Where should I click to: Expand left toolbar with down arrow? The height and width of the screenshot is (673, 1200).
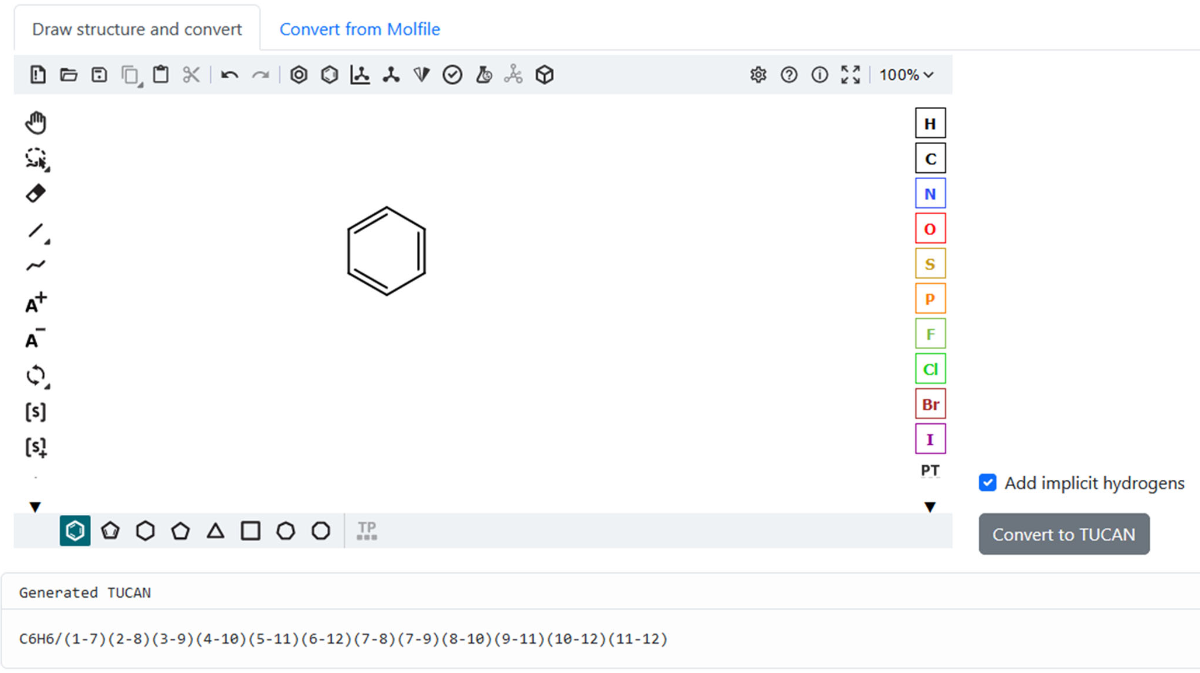pos(35,507)
